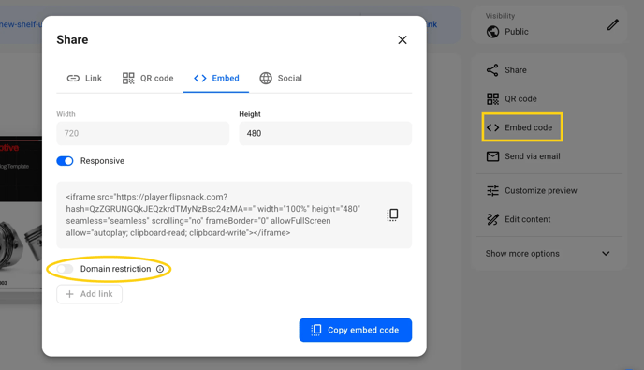Click the Add link button
The height and width of the screenshot is (370, 644).
89,294
